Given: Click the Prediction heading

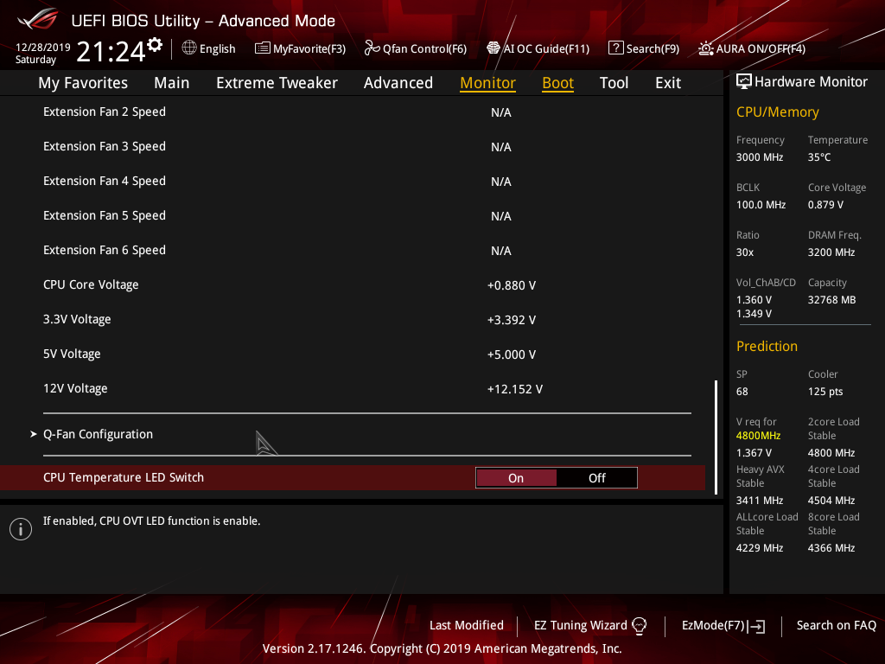Looking at the screenshot, I should coord(767,346).
